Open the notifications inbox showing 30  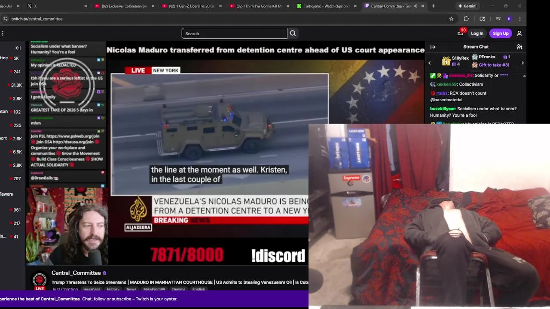[x=460, y=33]
